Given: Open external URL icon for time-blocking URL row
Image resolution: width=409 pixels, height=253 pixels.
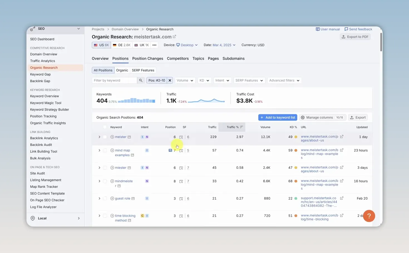Looking at the screenshot, I should pos(342,215).
